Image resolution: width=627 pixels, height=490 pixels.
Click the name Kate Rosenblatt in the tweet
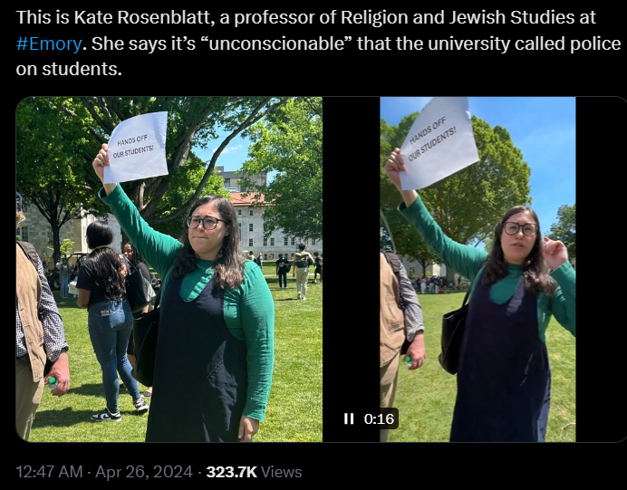[144, 17]
